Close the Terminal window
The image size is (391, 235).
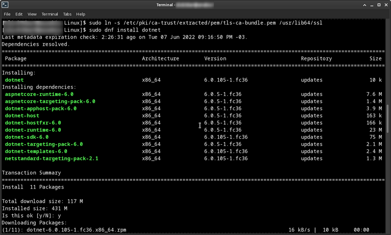[x=386, y=5]
